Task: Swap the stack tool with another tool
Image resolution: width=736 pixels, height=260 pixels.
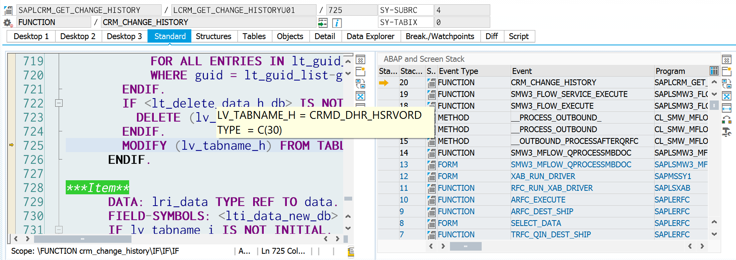Action: [727, 84]
